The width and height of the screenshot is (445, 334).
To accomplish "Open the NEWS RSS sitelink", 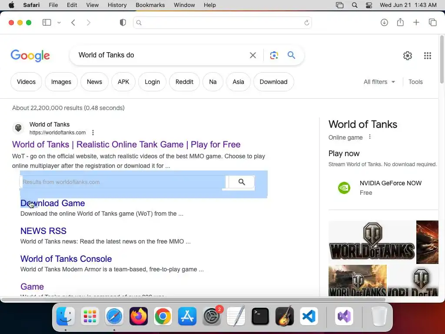I will [43, 231].
